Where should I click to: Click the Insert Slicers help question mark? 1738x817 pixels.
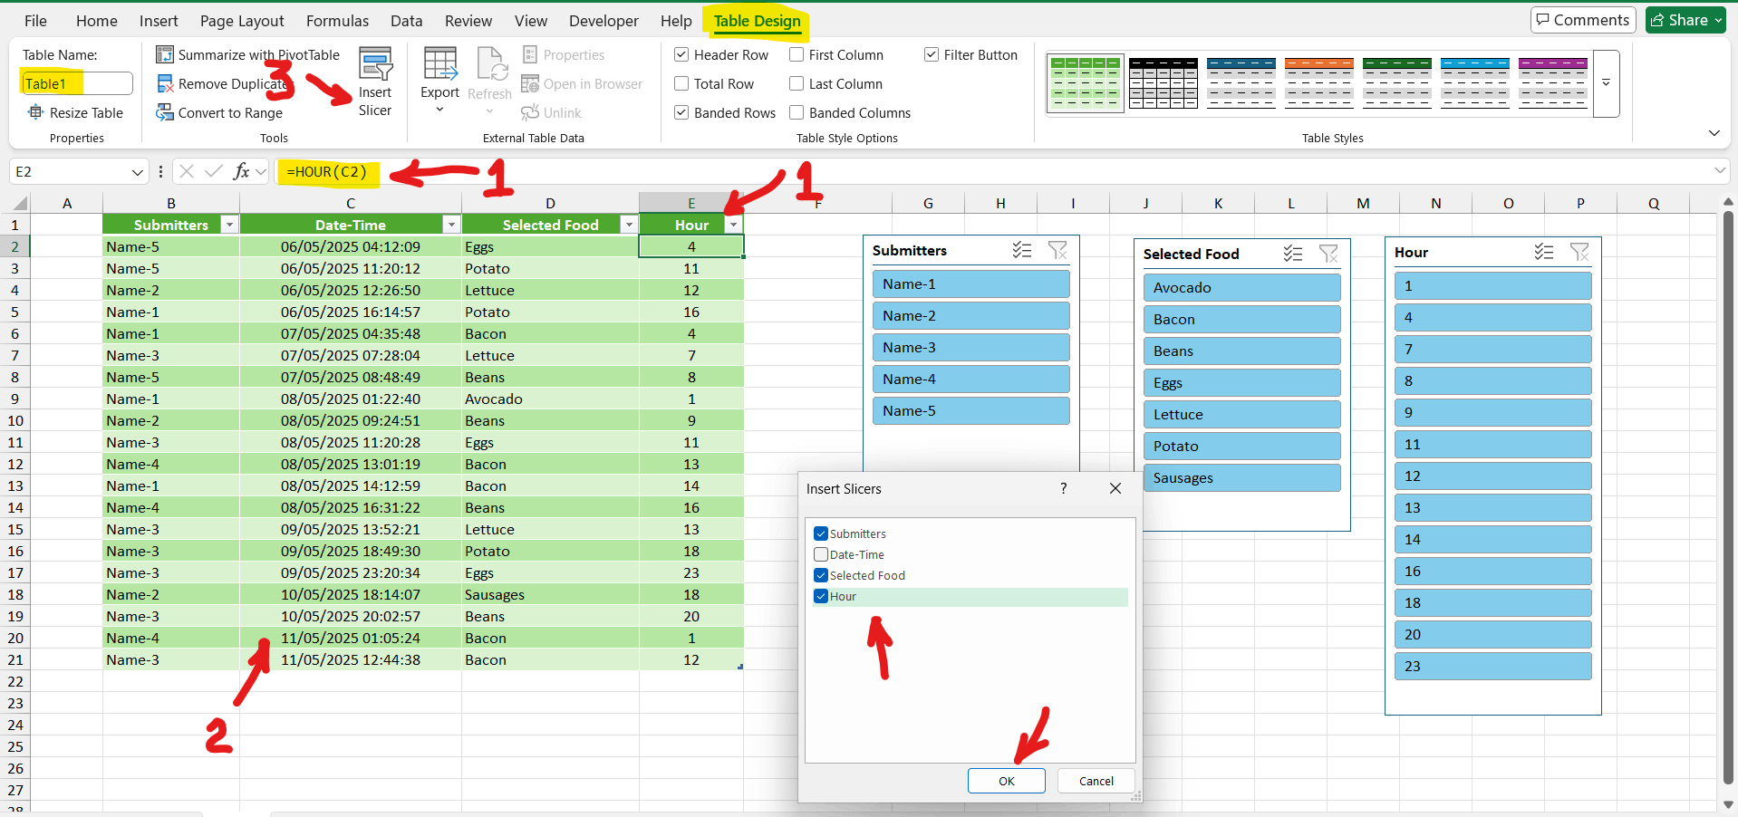(1064, 488)
